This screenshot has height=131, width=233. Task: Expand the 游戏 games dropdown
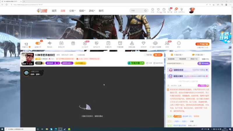coord(92,11)
